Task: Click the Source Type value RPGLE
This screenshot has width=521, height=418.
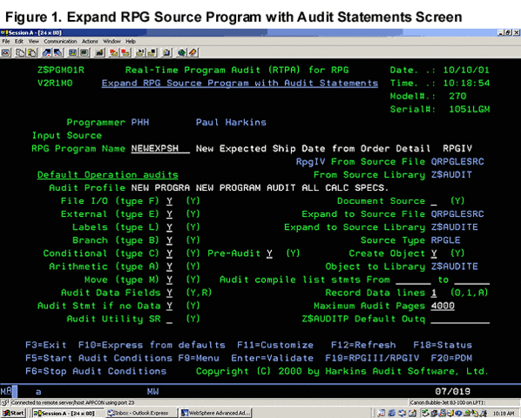Action: pos(445,240)
